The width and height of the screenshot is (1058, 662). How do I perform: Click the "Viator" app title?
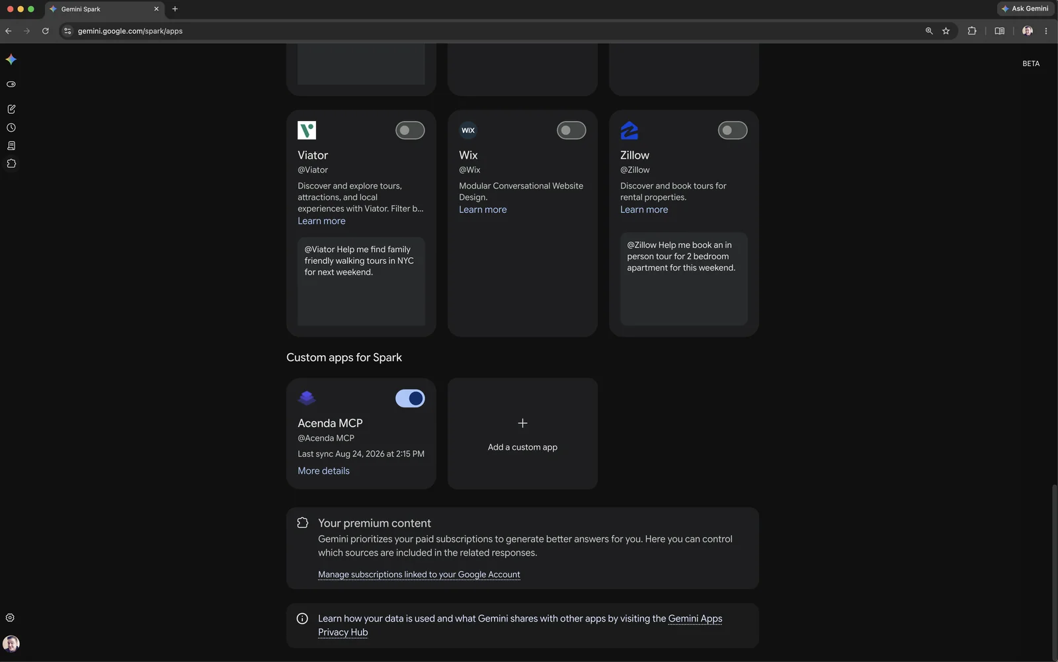(x=313, y=155)
